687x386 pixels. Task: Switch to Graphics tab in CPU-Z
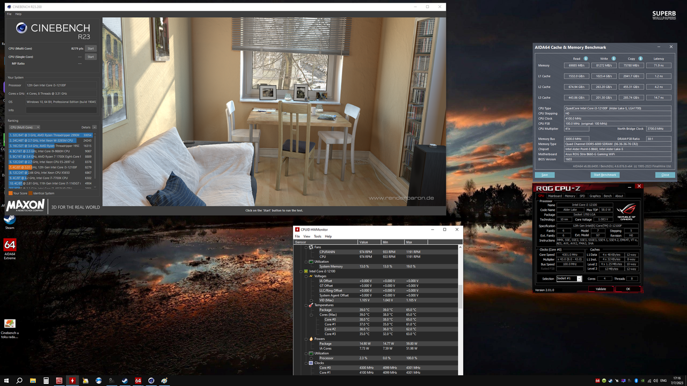tap(595, 196)
